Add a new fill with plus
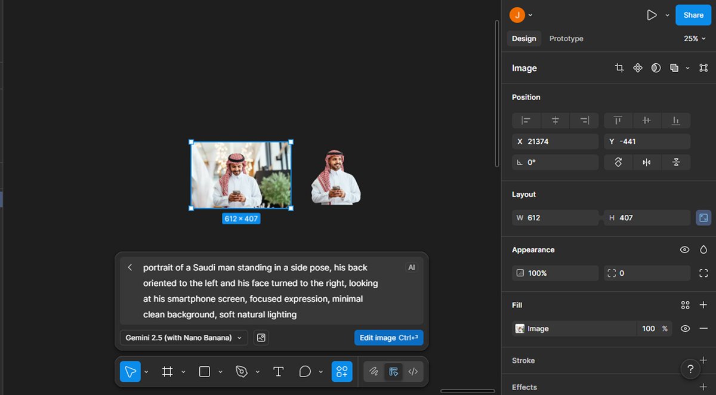Screen dimensions: 716x395 (x=703, y=305)
